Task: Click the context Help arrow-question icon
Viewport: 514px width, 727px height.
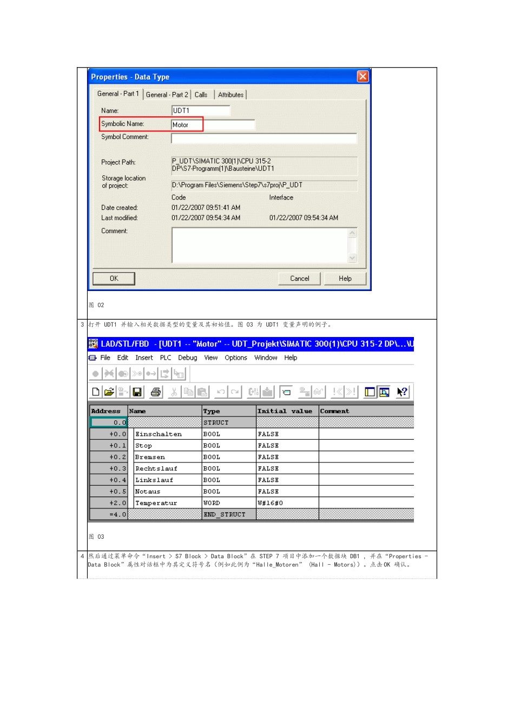Action: point(402,392)
